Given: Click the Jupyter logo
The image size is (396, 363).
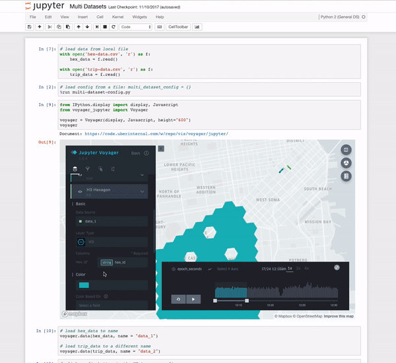Looking at the screenshot, I should click(45, 6).
